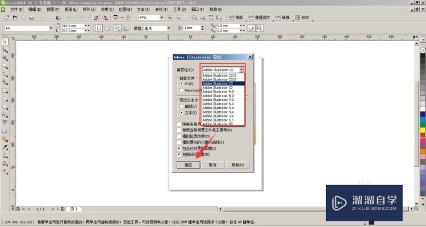
Task: Open the 位图(B) menu
Action: point(125,9)
